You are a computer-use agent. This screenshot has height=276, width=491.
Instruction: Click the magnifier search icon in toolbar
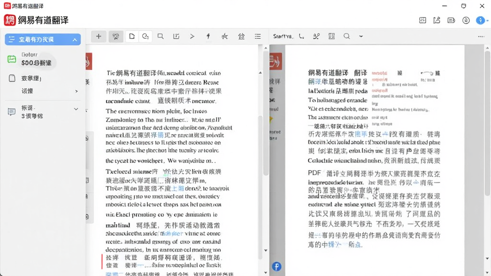click(347, 36)
